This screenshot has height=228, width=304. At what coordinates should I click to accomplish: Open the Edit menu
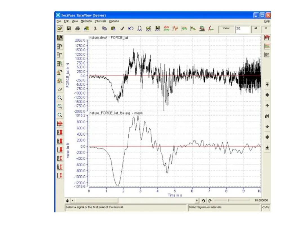[66, 21]
